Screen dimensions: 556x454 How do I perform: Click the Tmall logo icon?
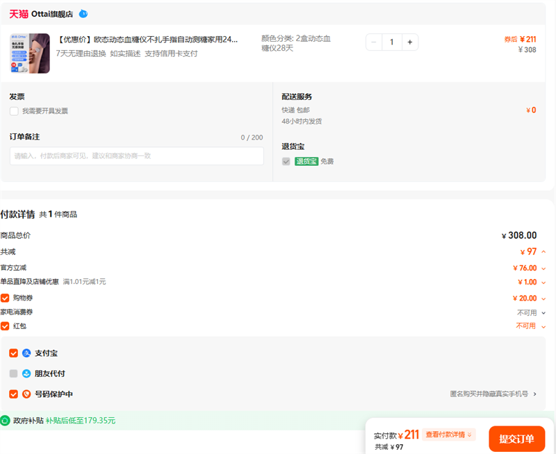[19, 14]
